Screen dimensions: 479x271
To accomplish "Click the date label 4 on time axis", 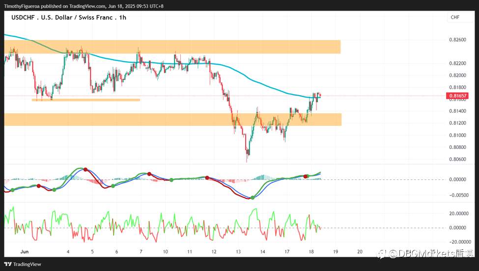I will [x=68, y=252].
